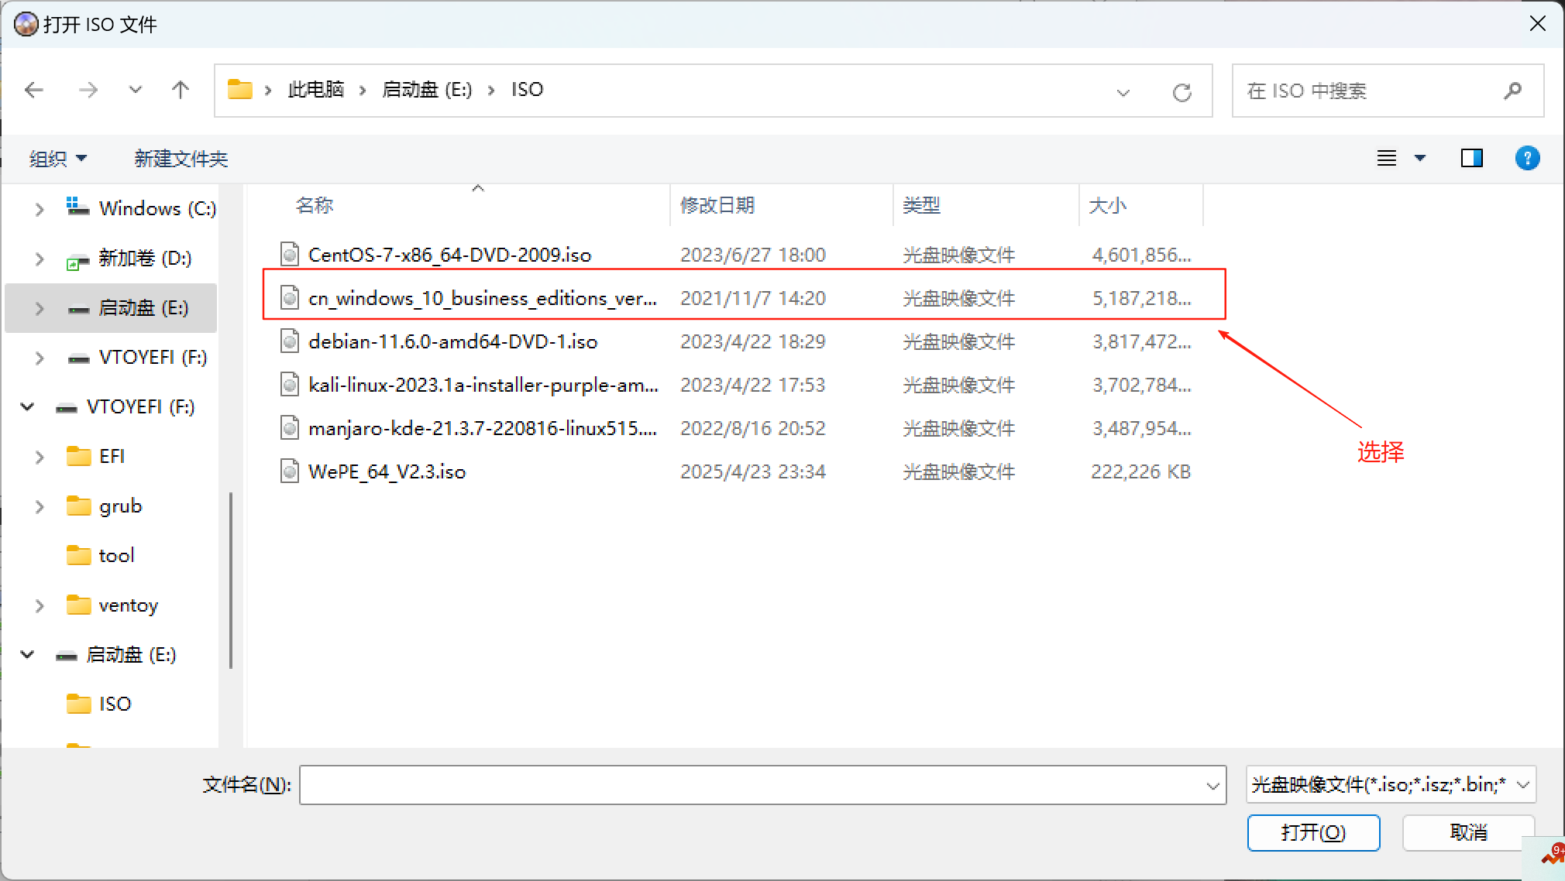Click the 取消 button
The height and width of the screenshot is (881, 1565).
click(x=1468, y=832)
